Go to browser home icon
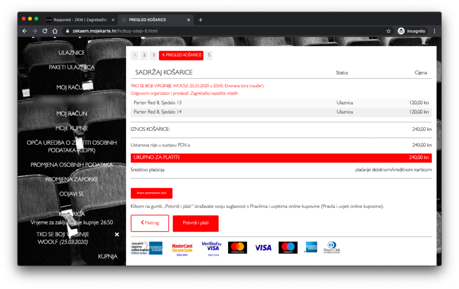Image resolution: width=459 pixels, height=289 pixels. coord(55,31)
